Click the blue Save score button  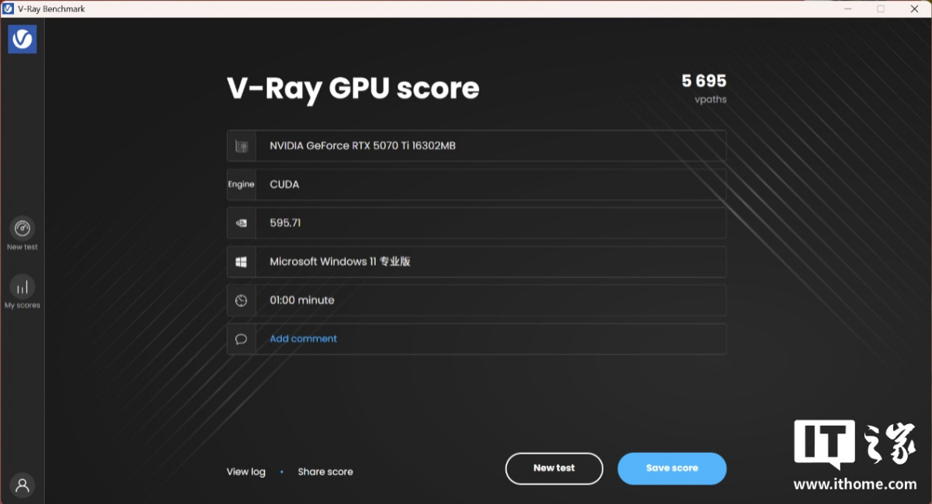(672, 468)
